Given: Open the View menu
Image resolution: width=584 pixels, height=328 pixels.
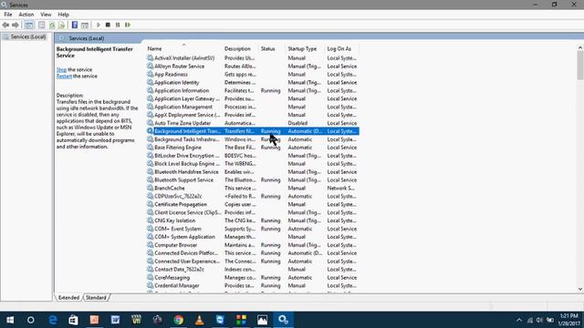Looking at the screenshot, I should [x=46, y=15].
